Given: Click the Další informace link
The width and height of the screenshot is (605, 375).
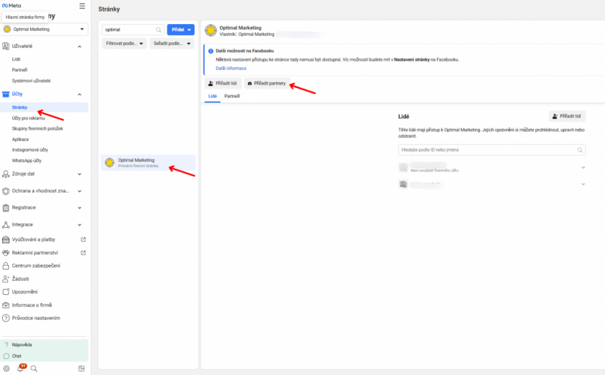Looking at the screenshot, I should tap(231, 69).
